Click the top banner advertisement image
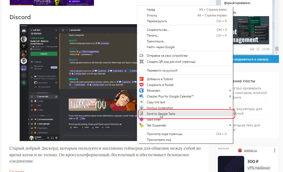This screenshot has height=172, width=283. 52,3
